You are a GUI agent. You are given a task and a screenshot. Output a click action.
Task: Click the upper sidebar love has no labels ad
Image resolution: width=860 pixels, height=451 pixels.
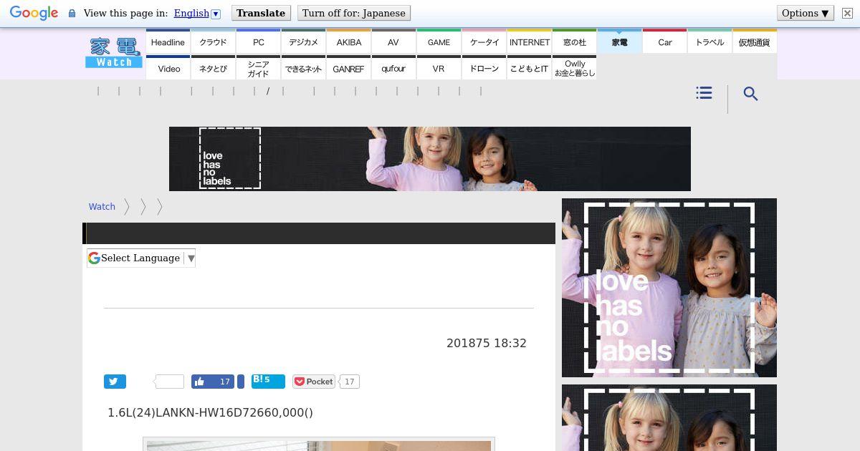pos(669,288)
